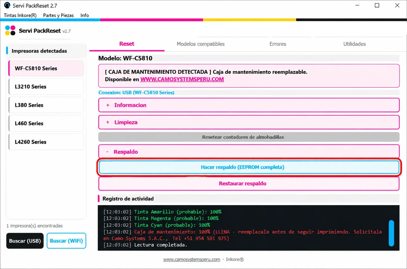Click the 'Lectura completada.' log line
Image resolution: width=407 pixels, height=269 pixels.
145,245
